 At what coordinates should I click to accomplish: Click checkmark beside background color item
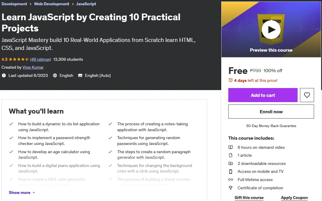pos(110,165)
